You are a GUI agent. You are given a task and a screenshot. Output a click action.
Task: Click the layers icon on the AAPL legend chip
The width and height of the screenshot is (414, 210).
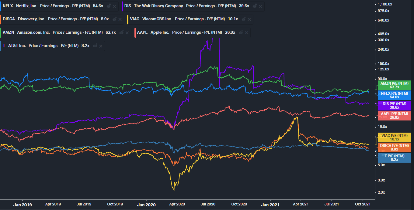241,32
